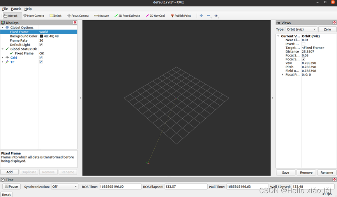Select the Fixed Frame OK status row
Screen dimensions: 337x197
(x=39, y=53)
